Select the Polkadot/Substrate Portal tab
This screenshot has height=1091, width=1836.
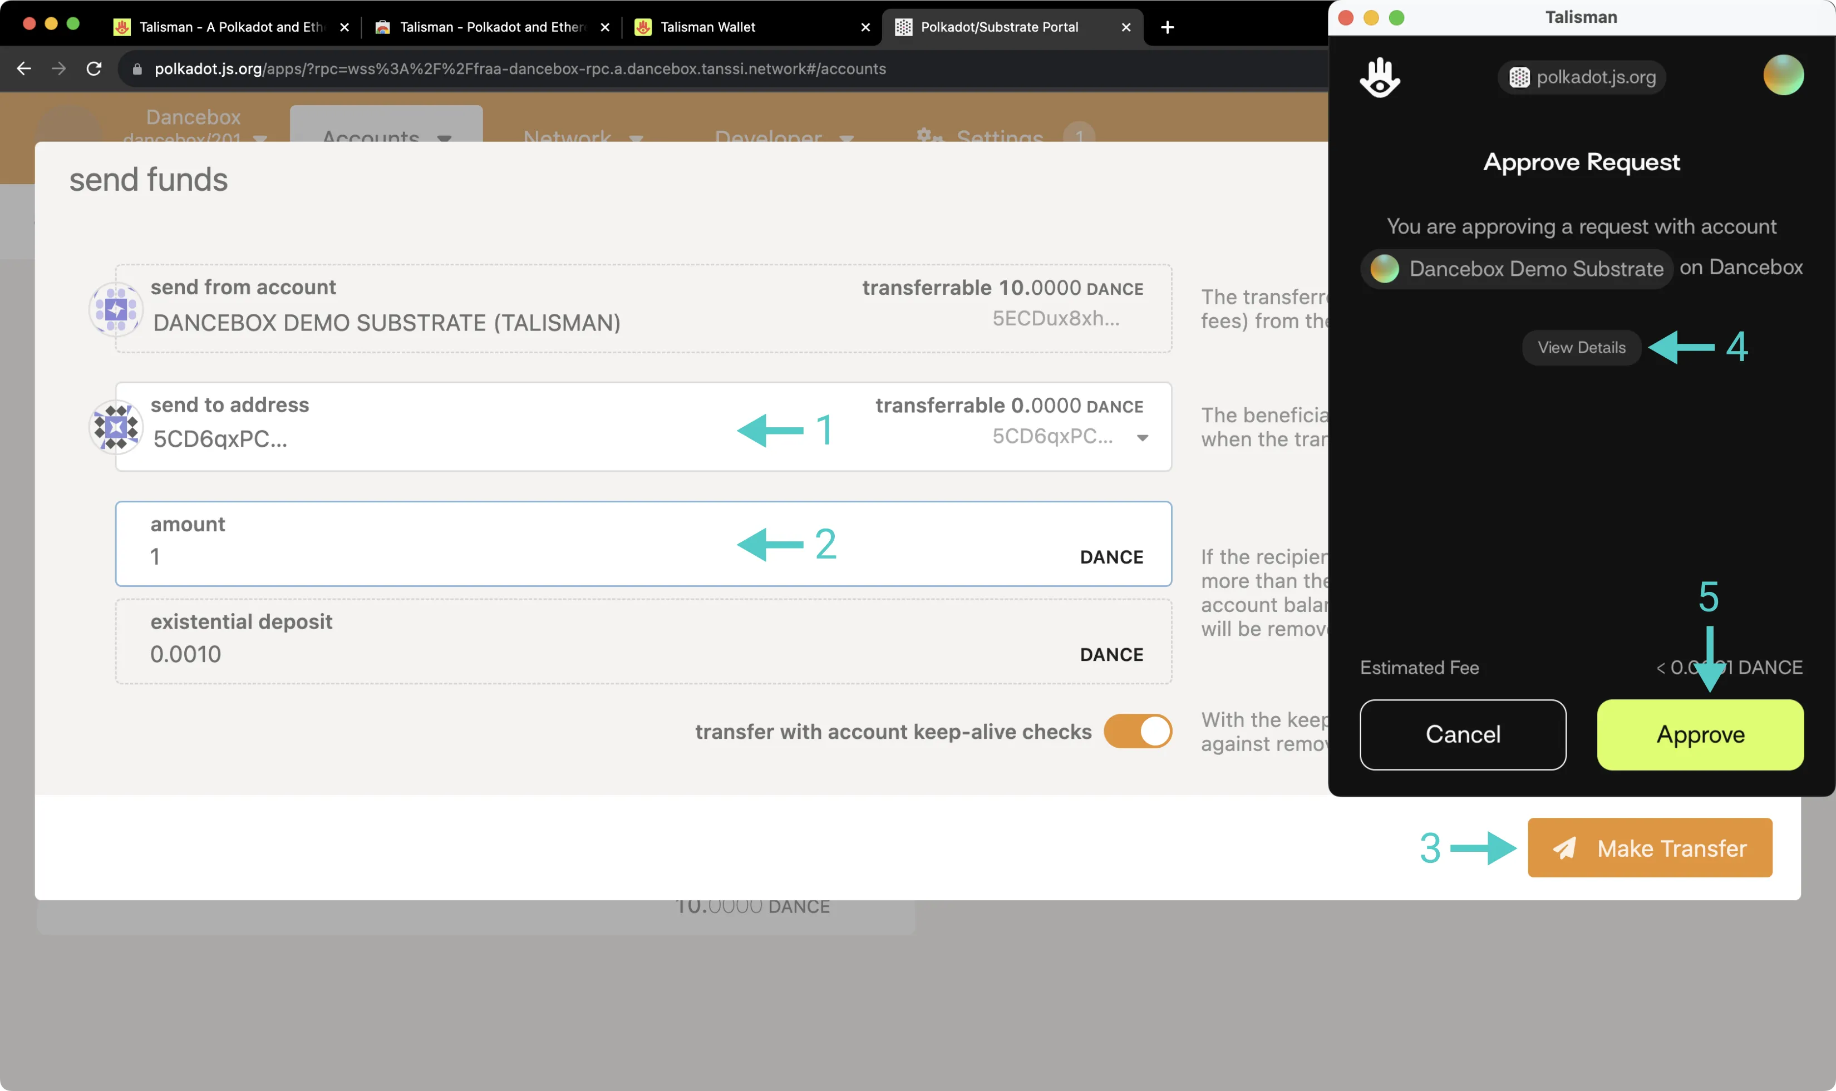1011,27
